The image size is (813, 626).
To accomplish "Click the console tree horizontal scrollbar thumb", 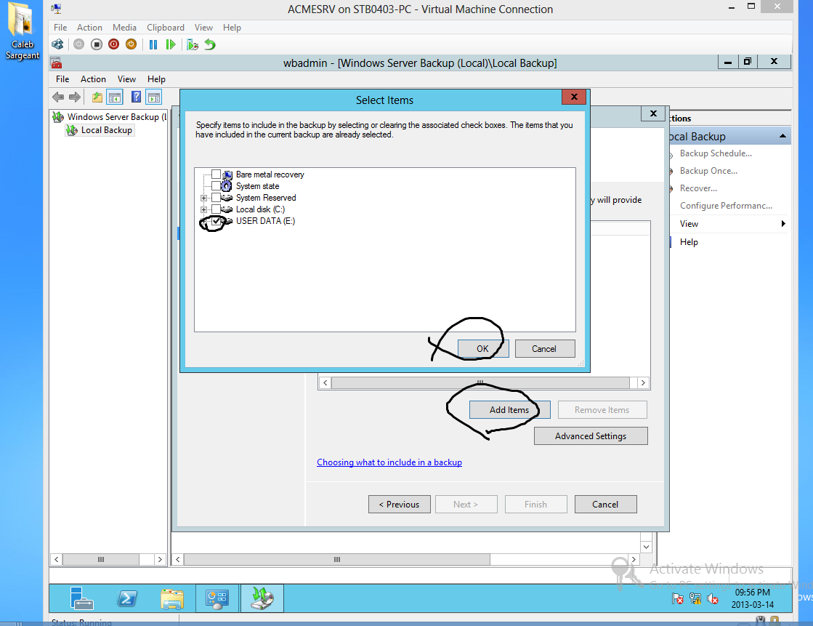I will pyautogui.click(x=100, y=560).
